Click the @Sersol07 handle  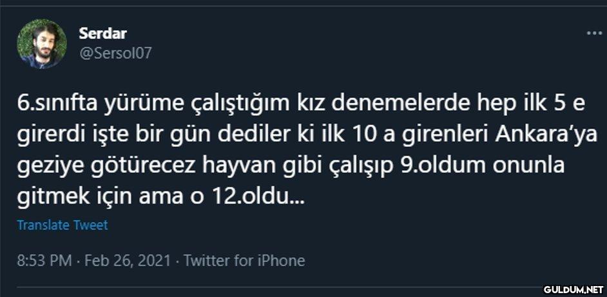tap(115, 53)
